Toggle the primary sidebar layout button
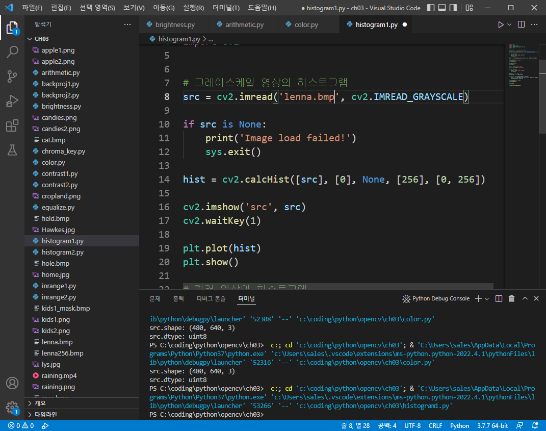This screenshot has height=431, width=546. 431,8
